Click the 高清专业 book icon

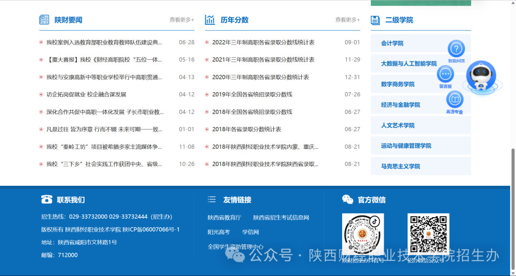[454, 99]
